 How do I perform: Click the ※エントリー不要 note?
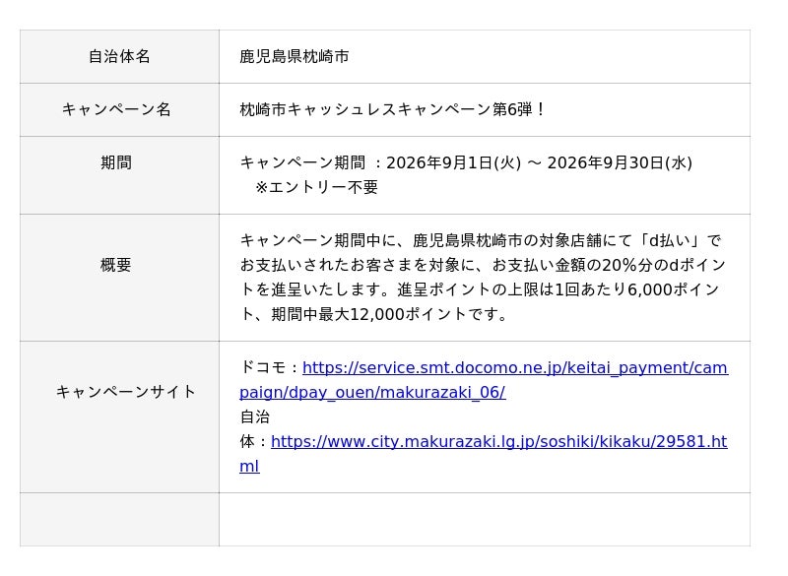point(316,187)
